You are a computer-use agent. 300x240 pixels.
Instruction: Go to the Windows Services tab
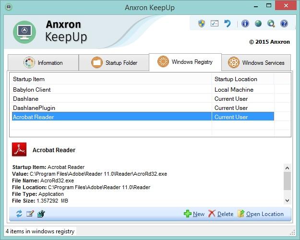256,62
